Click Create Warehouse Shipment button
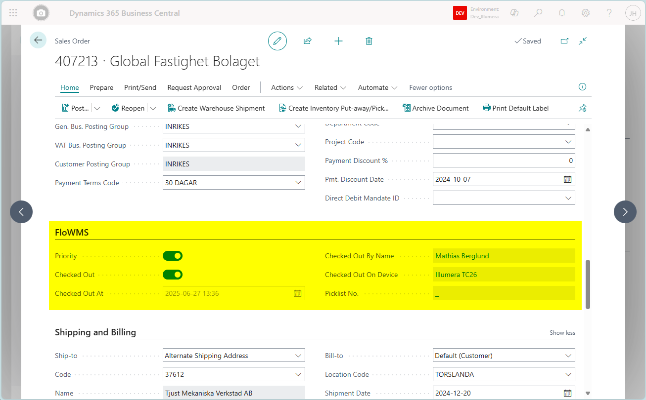The height and width of the screenshot is (400, 646). coord(216,108)
